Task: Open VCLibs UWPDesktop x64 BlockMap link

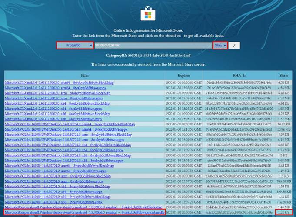Action: (68, 145)
